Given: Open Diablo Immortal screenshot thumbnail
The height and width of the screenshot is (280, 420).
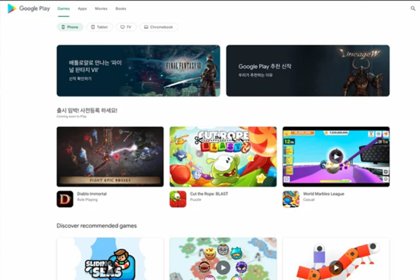Looking at the screenshot, I should point(110,157).
